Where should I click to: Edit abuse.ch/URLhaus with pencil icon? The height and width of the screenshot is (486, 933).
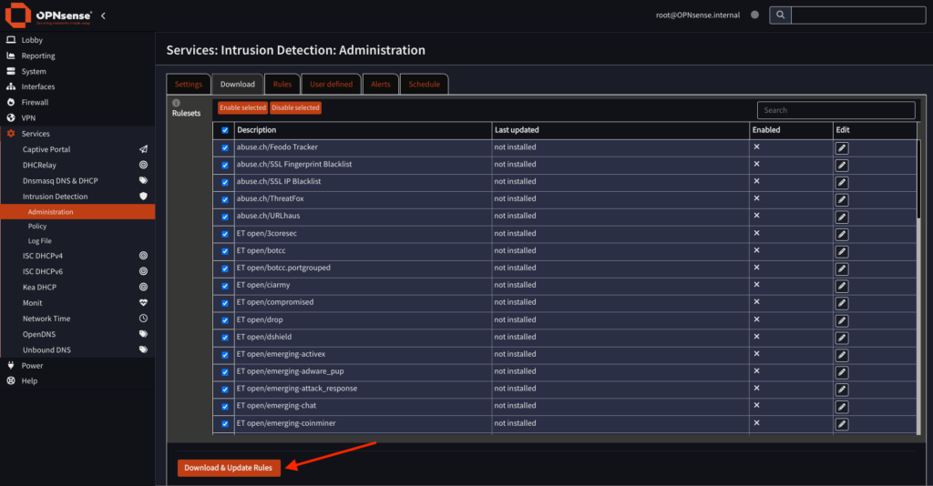click(841, 217)
